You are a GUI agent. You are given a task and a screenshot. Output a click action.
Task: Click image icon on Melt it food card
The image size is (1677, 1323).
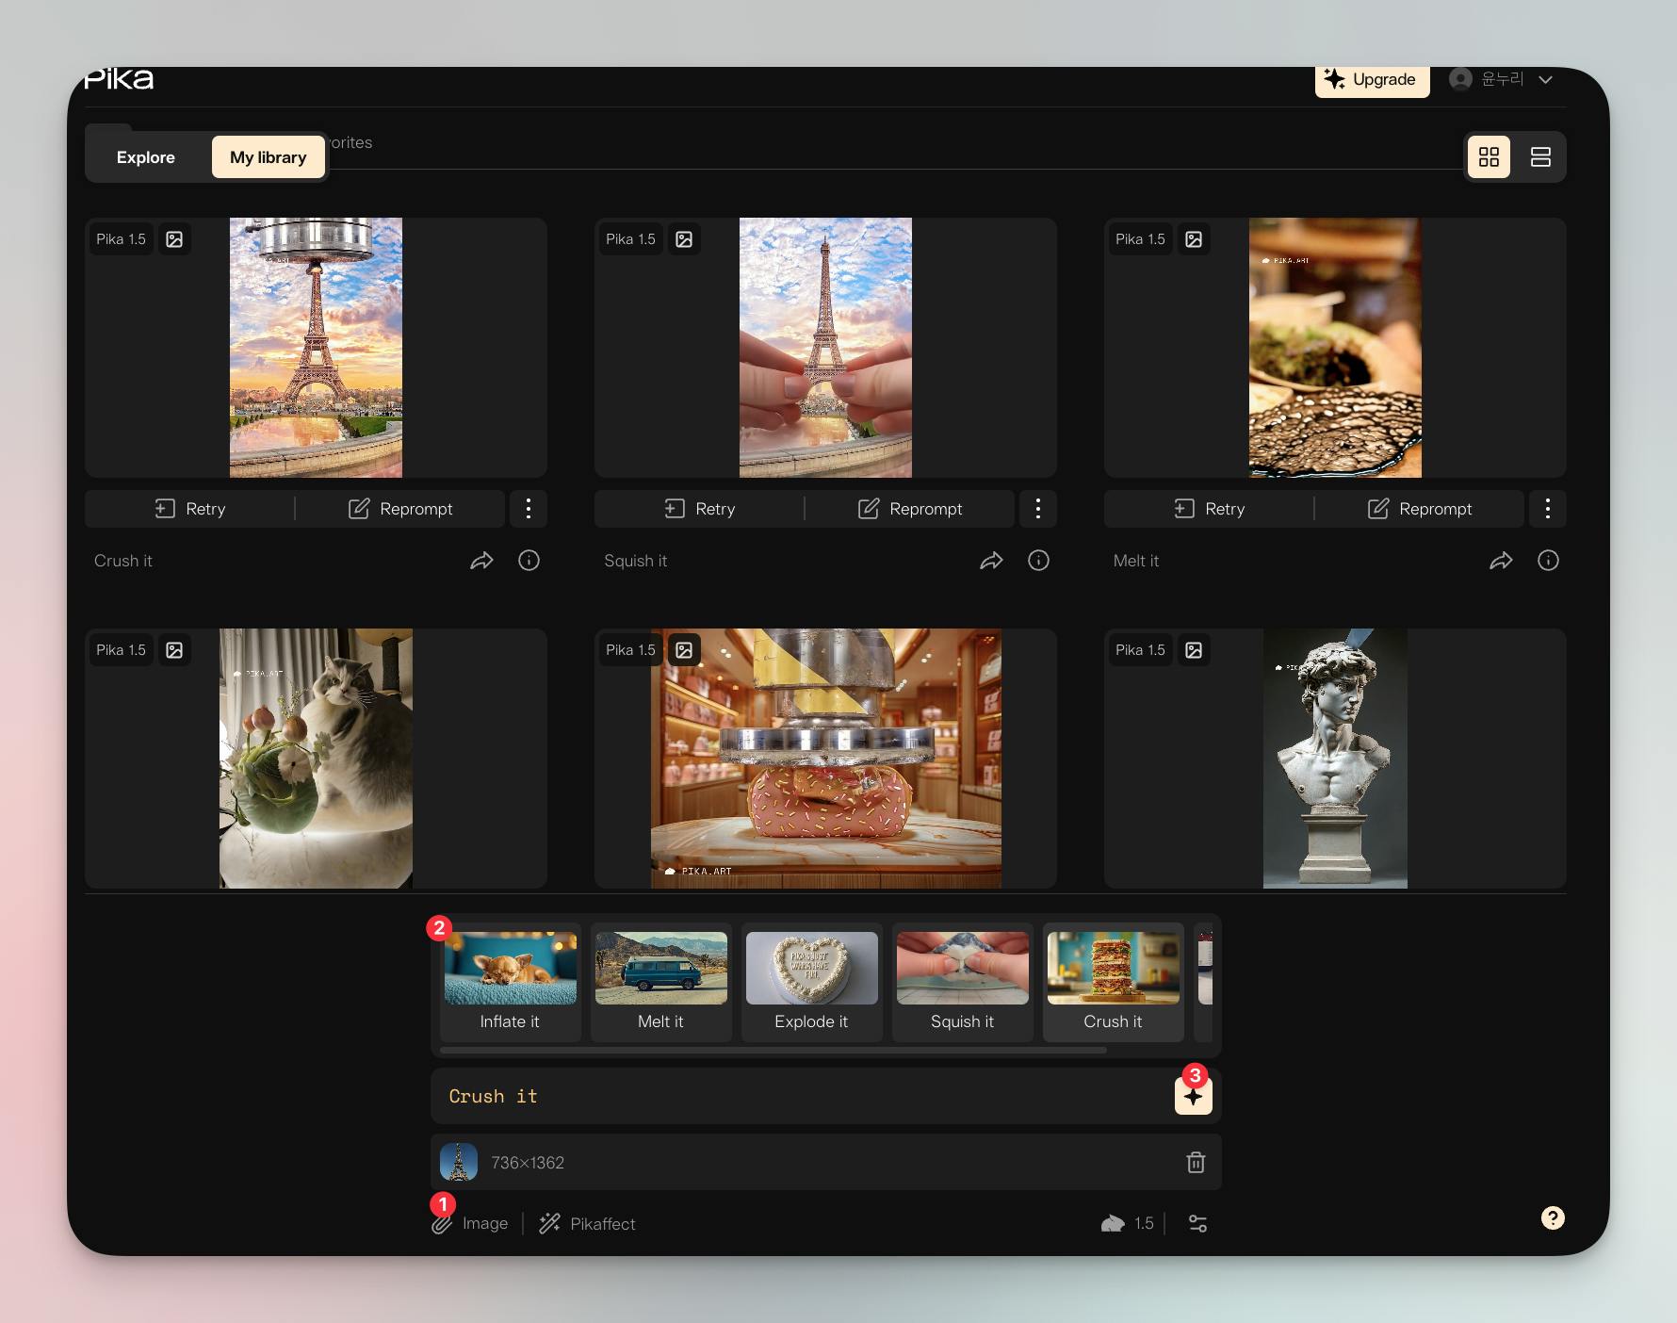point(1194,239)
